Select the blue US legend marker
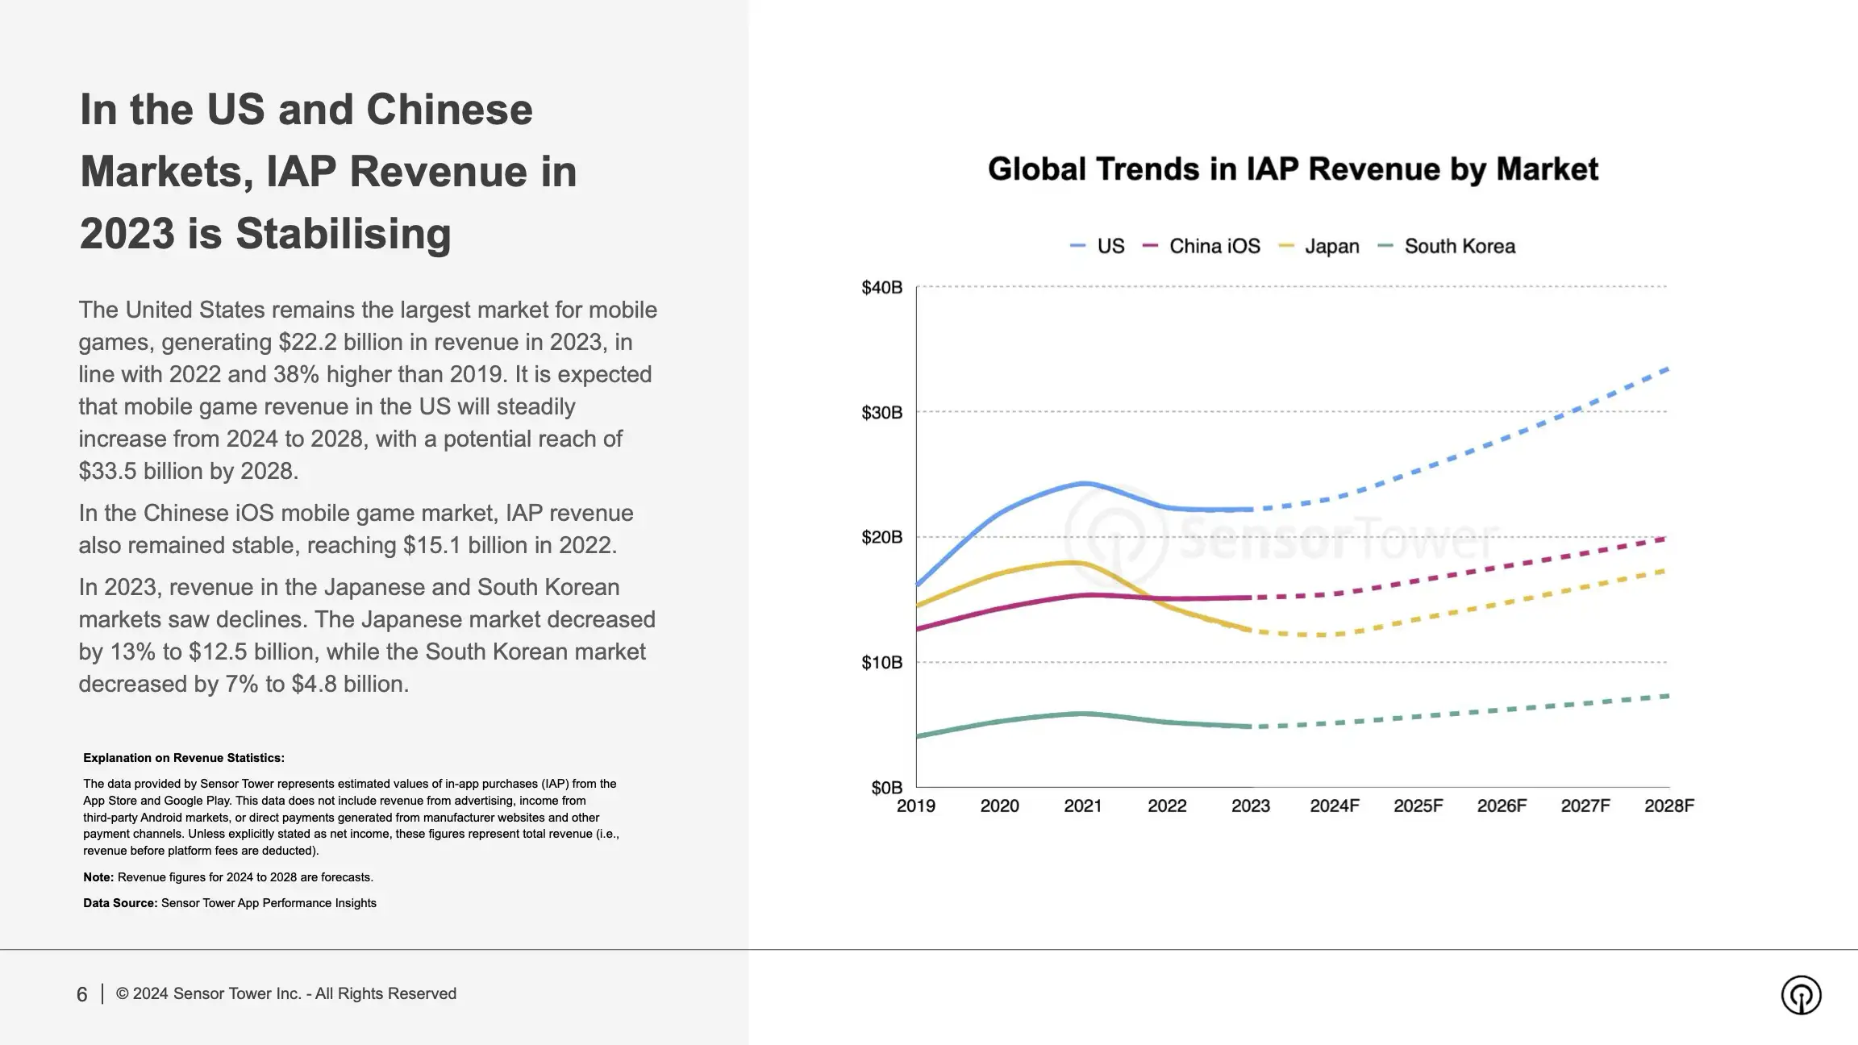This screenshot has height=1045, width=1858. pos(1077,246)
